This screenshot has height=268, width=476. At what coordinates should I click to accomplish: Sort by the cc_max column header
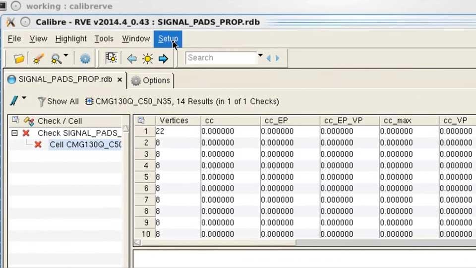pos(409,121)
